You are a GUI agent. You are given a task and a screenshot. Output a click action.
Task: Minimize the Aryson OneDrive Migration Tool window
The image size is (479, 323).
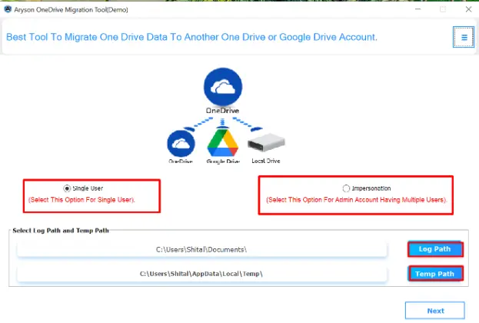[x=418, y=9]
